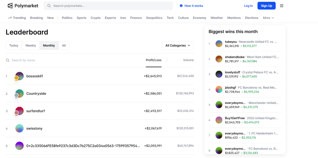Click tubeyou's avatar in biggest wins

[x=219, y=44]
